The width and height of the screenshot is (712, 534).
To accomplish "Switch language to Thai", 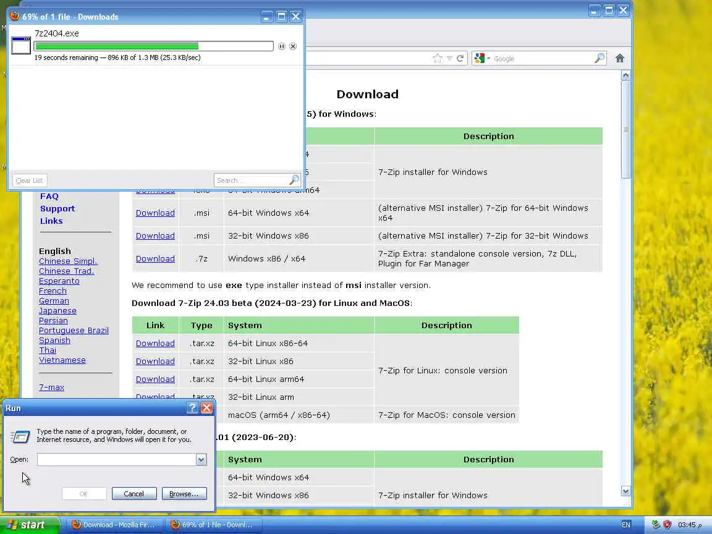I will coord(48,350).
